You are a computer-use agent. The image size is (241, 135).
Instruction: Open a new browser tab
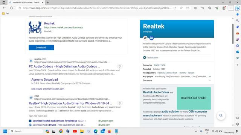(48, 3)
